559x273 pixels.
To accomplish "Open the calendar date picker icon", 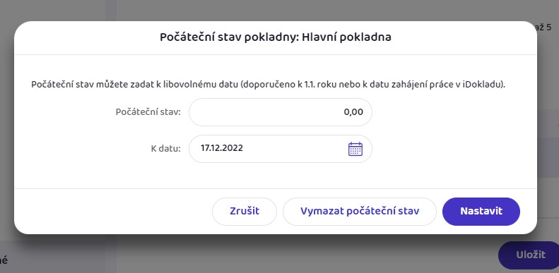I will [355, 149].
